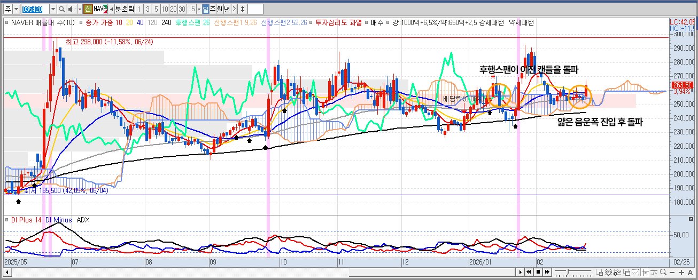Click the plus zoom-in icon
Image resolution: width=698 pixels, height=280 pixels.
[x=682, y=273]
